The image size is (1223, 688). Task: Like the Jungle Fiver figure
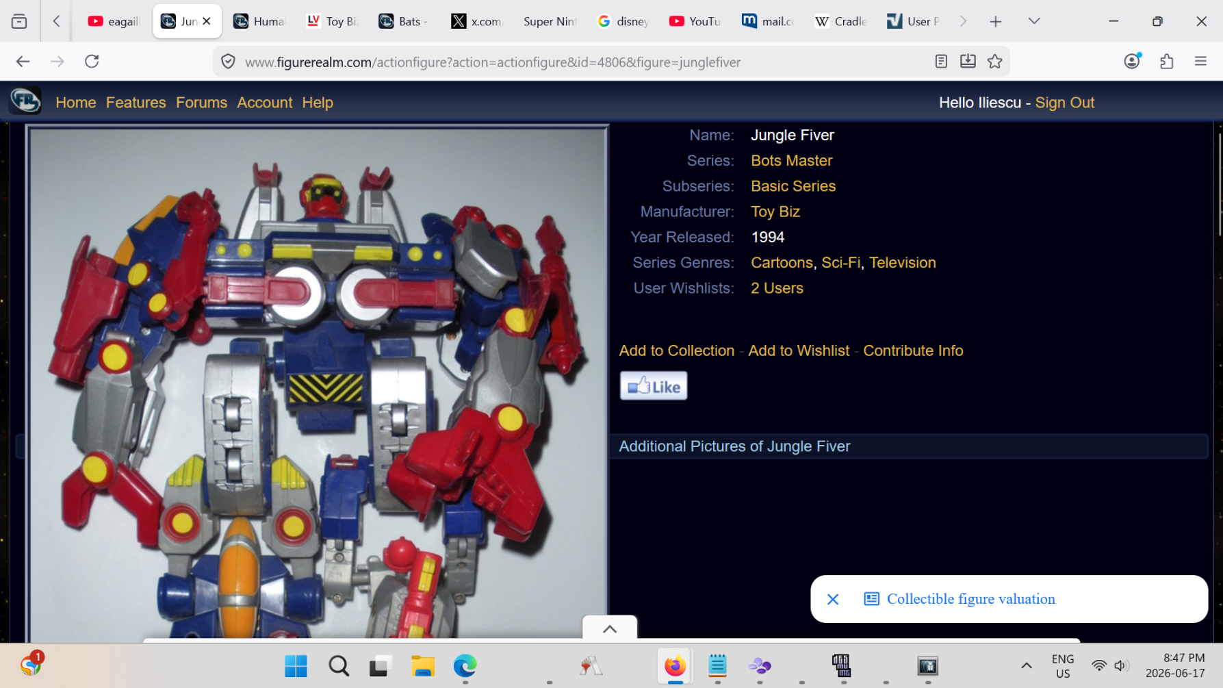pyautogui.click(x=654, y=386)
